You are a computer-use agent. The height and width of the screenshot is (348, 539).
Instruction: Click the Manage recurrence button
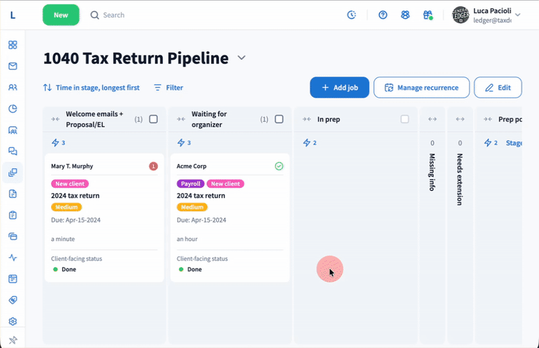[421, 88]
